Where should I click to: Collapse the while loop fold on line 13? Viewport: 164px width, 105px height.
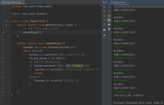[x=10, y=51]
